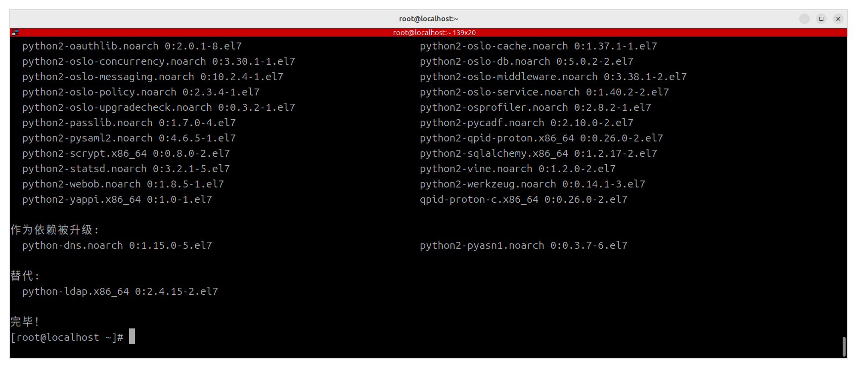Click python2-oslo-policy.noarch package line
The image size is (857, 368).
point(141,92)
